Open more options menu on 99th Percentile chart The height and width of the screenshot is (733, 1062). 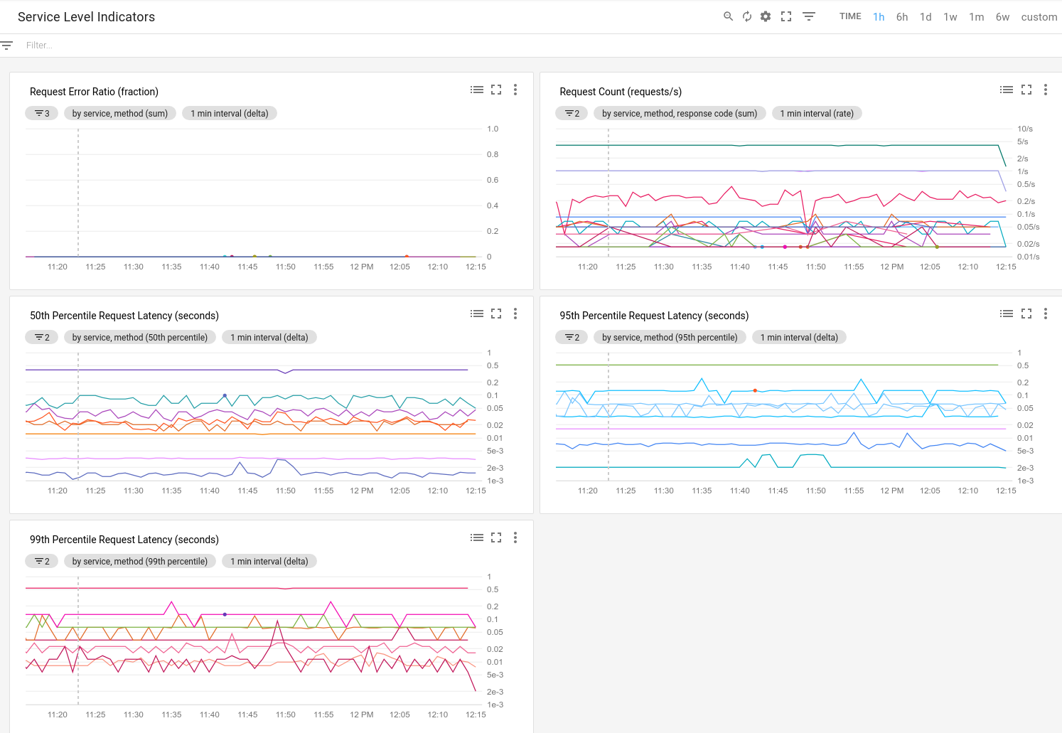tap(515, 537)
